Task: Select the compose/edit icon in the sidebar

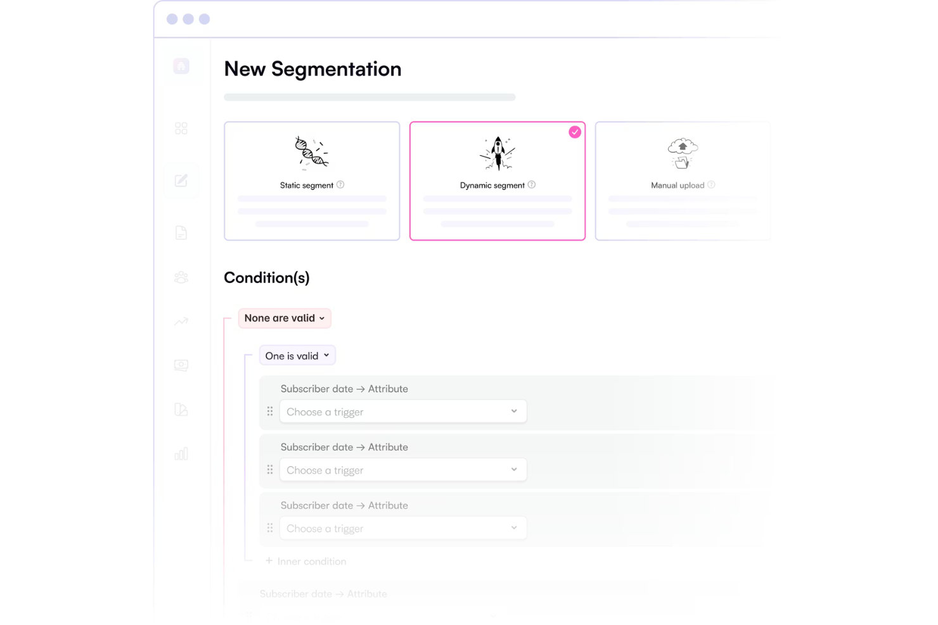Action: pos(181,180)
